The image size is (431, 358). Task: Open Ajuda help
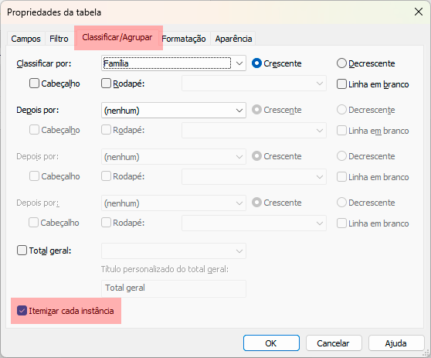tap(396, 343)
